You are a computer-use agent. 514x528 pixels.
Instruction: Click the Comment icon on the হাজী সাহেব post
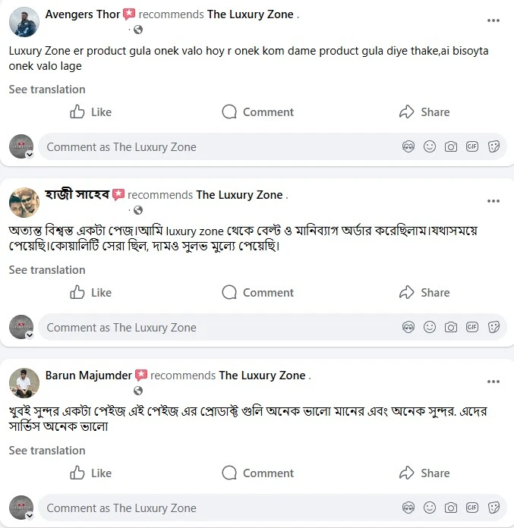tap(257, 293)
